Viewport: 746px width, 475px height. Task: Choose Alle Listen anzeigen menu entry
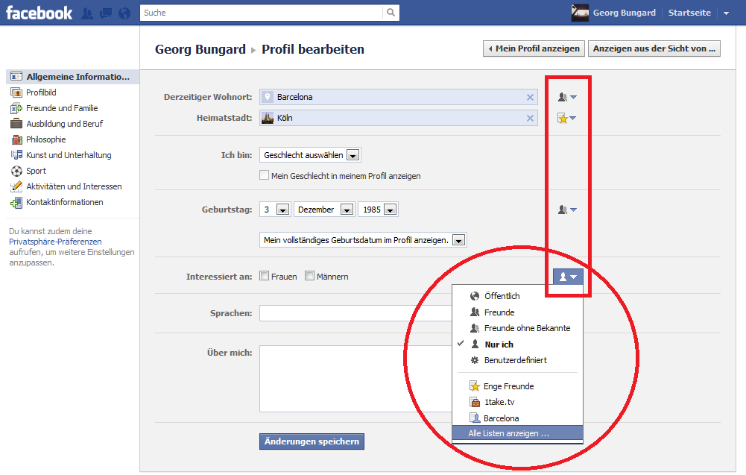(509, 433)
